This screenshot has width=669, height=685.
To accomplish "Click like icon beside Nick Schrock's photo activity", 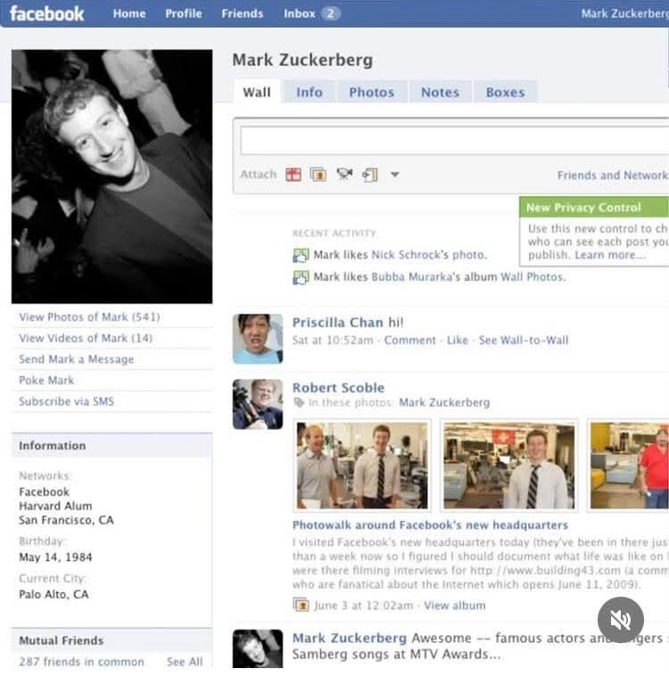I will coord(301,255).
